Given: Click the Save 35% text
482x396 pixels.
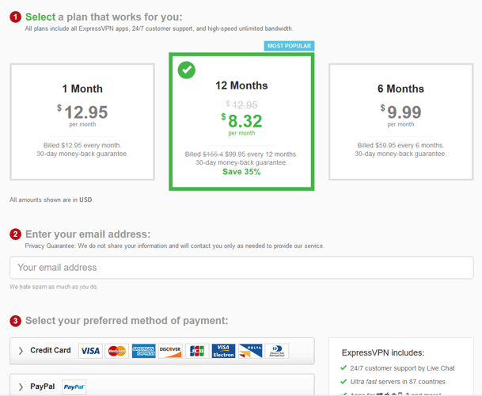Looking at the screenshot, I should pyautogui.click(x=241, y=172).
